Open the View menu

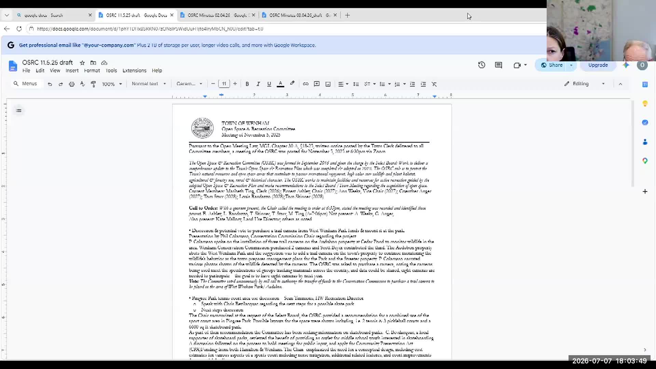pos(55,71)
